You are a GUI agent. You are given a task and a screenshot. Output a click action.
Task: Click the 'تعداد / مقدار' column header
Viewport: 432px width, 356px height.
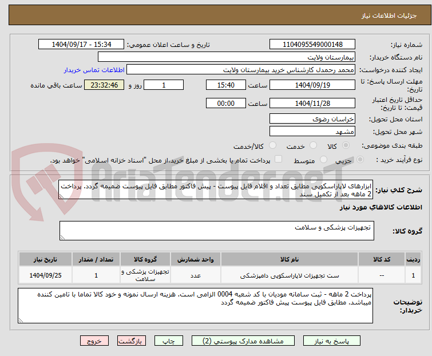[x=96, y=259]
